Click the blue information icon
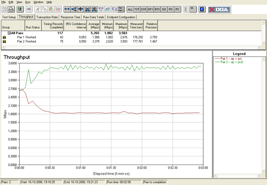 202,9
